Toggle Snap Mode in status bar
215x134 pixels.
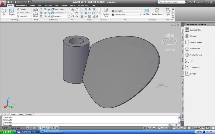point(27,128)
